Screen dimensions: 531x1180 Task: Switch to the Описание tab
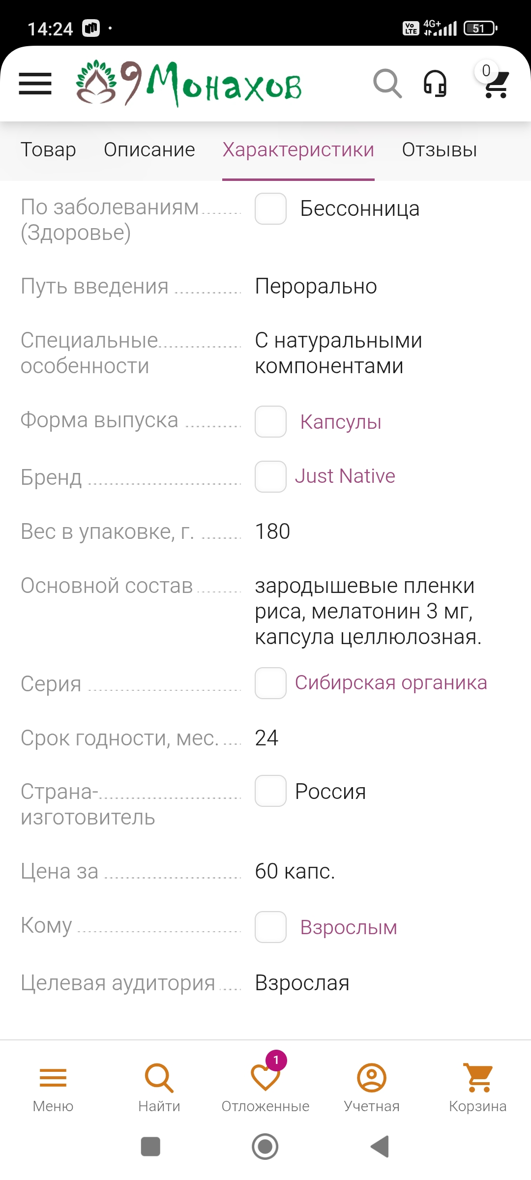click(149, 150)
